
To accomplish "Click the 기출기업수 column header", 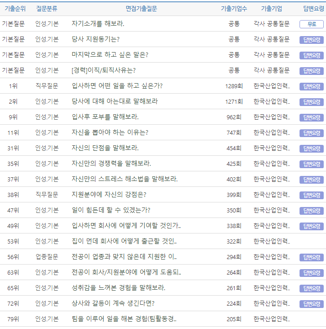I will (x=234, y=9).
